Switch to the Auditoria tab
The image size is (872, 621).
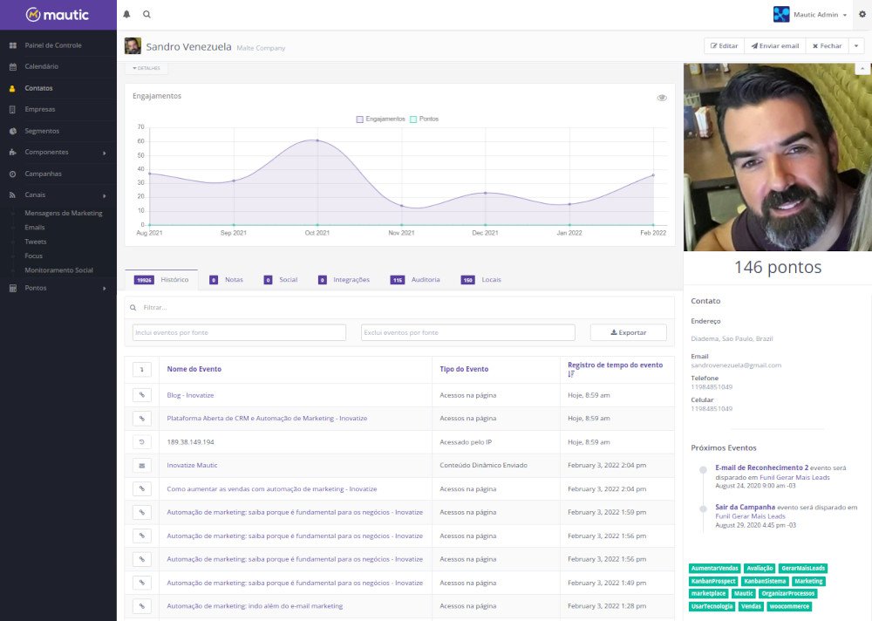point(415,280)
